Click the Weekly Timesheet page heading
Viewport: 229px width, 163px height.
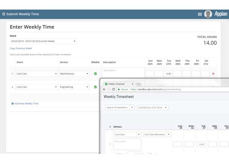[119, 97]
